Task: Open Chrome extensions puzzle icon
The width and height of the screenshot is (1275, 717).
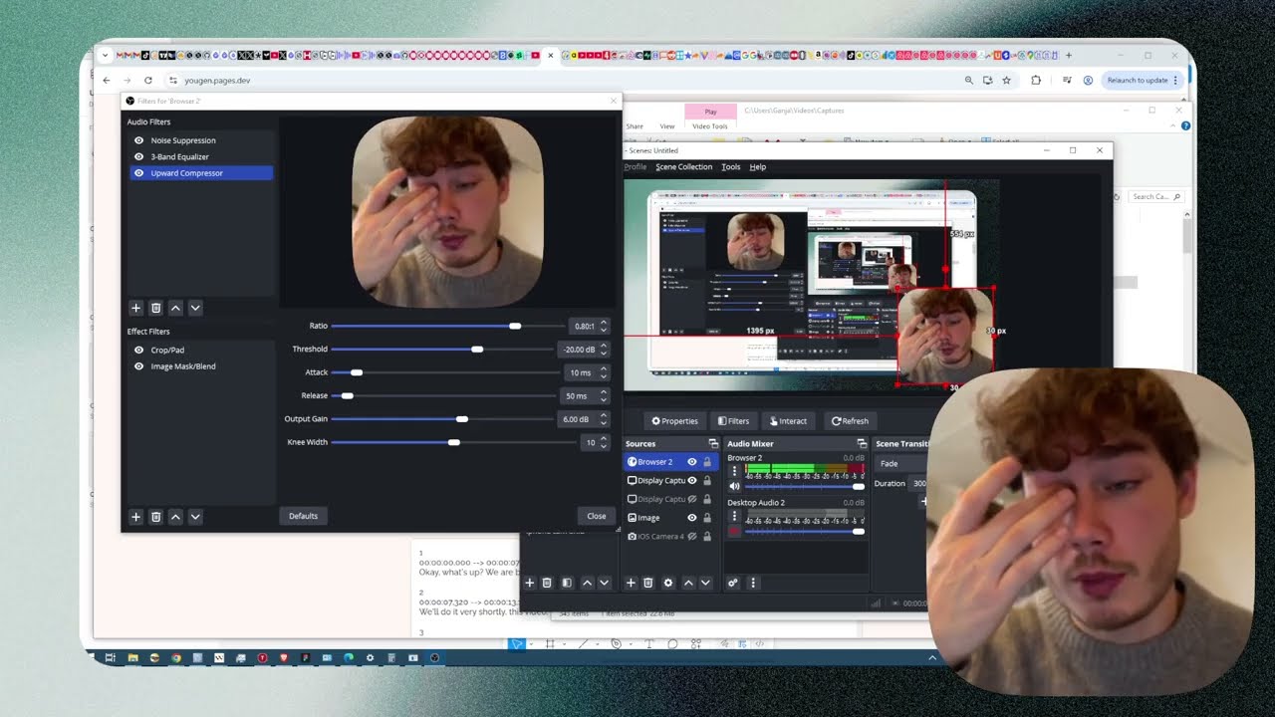Action: 1036,80
